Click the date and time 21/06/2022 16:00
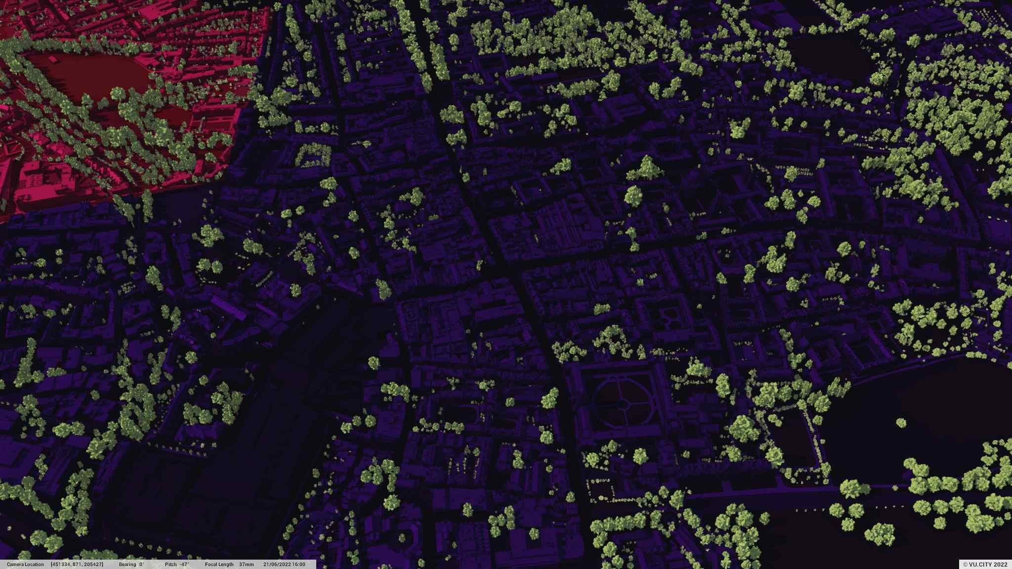1012x569 pixels. click(284, 564)
